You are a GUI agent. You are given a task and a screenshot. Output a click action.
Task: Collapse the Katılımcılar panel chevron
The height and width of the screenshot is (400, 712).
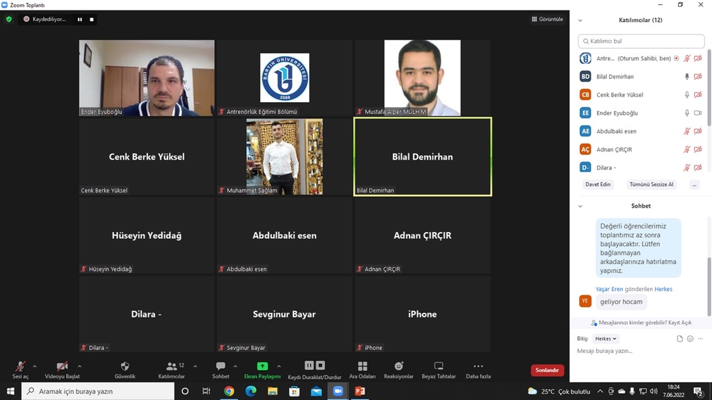pos(581,21)
